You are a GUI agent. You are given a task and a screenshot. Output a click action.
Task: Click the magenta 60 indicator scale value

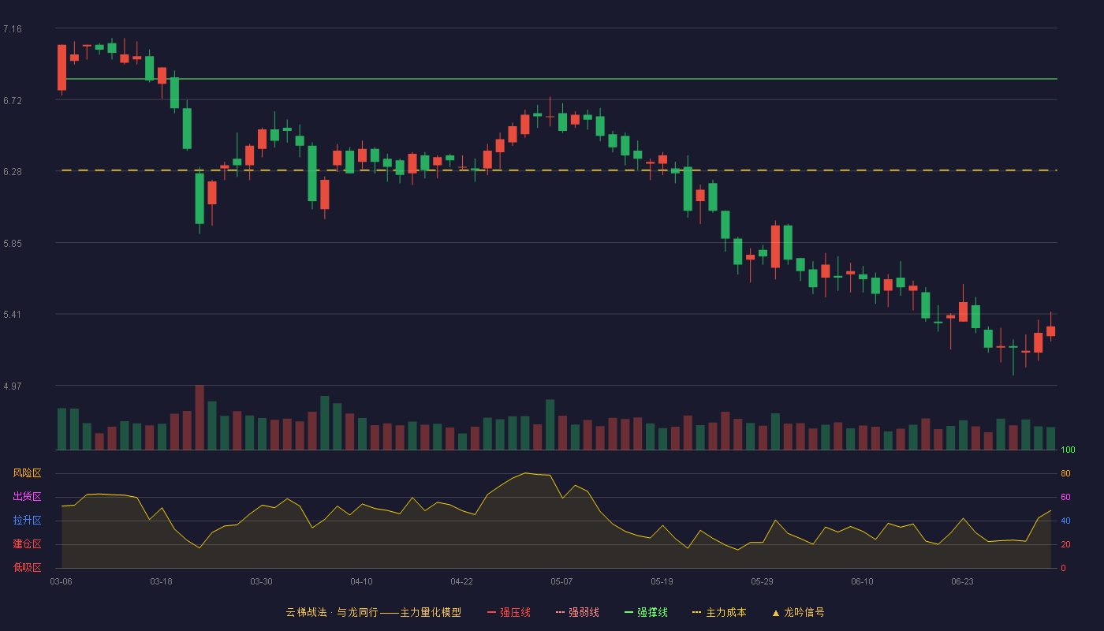pos(1065,497)
